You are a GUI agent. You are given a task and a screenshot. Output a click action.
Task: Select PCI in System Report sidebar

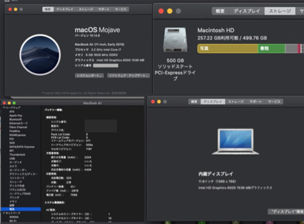tap(11, 139)
